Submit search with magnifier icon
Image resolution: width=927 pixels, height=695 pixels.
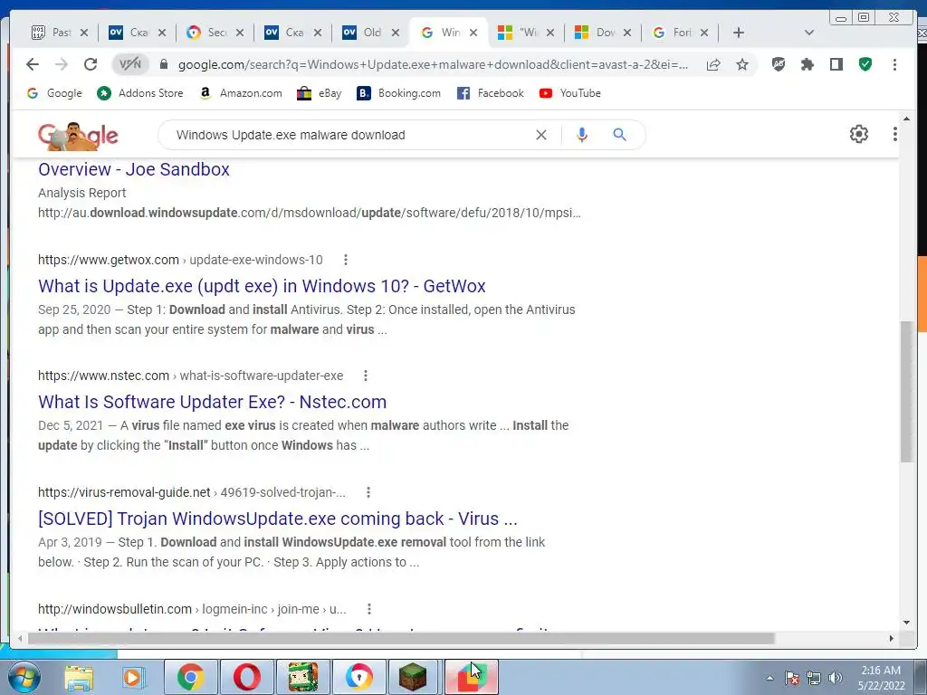[x=619, y=135]
